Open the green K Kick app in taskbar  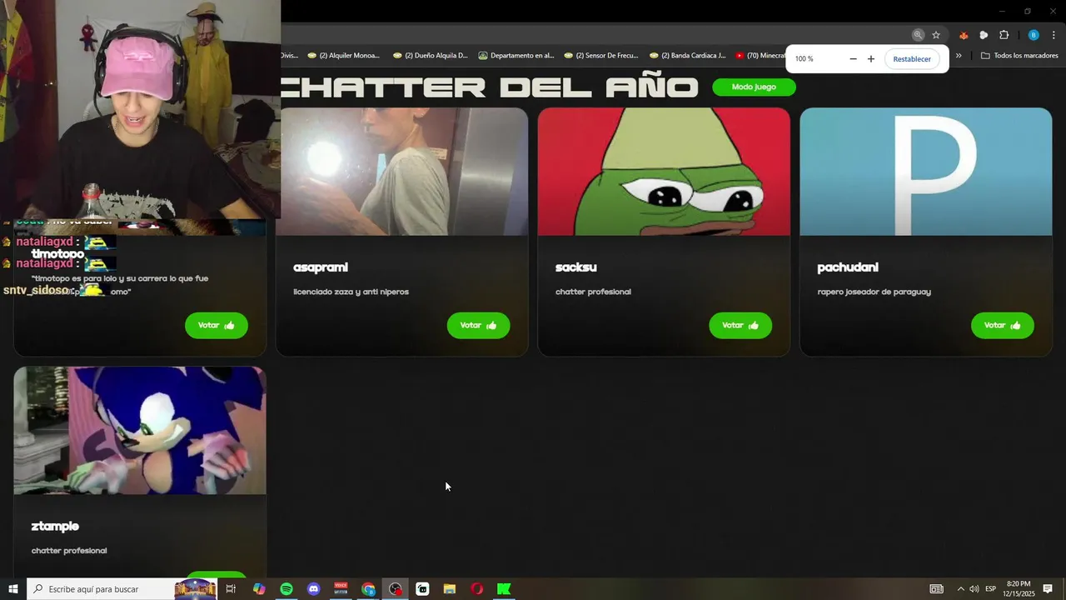click(x=504, y=589)
